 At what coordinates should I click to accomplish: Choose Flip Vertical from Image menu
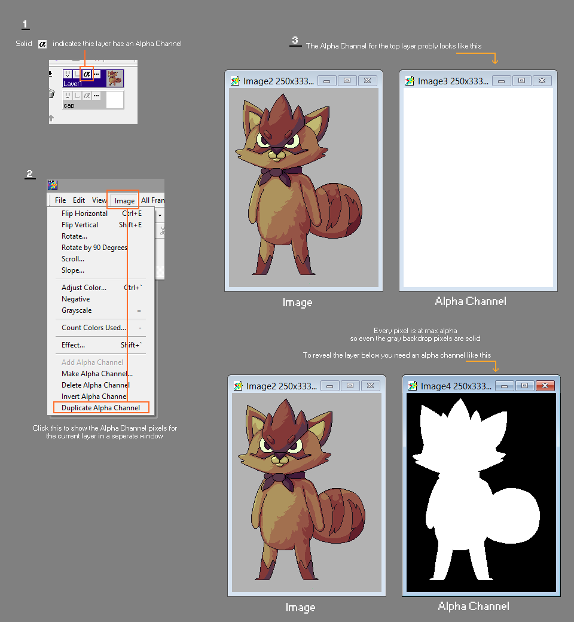tap(101, 225)
